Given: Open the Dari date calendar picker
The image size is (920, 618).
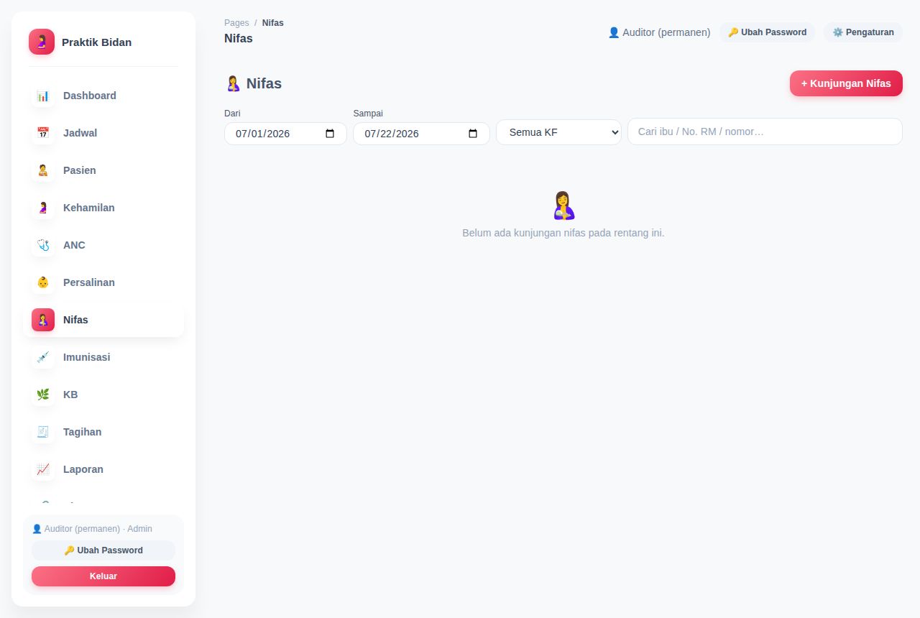Looking at the screenshot, I should [x=330, y=134].
